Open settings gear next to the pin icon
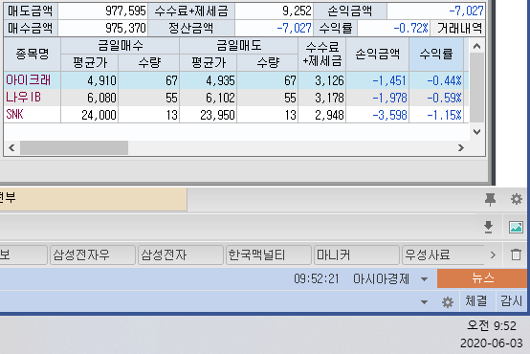Screen dimensions: 530x354 pyautogui.click(x=517, y=199)
